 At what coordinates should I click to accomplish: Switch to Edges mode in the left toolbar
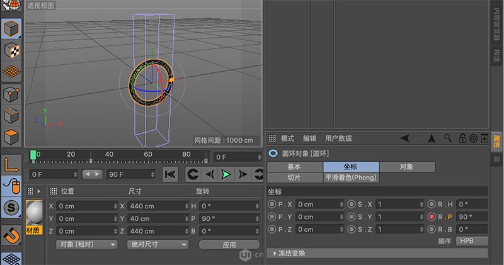[x=11, y=116]
